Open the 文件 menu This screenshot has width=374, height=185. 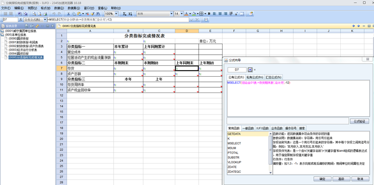6,8
